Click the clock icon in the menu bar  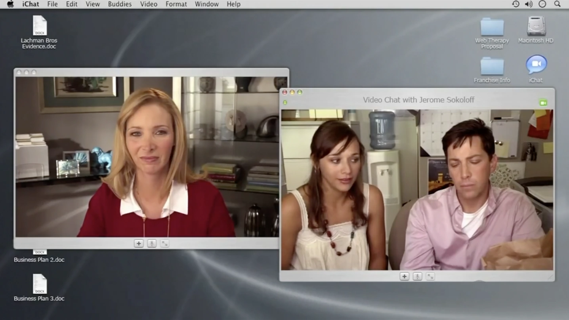tap(542, 4)
